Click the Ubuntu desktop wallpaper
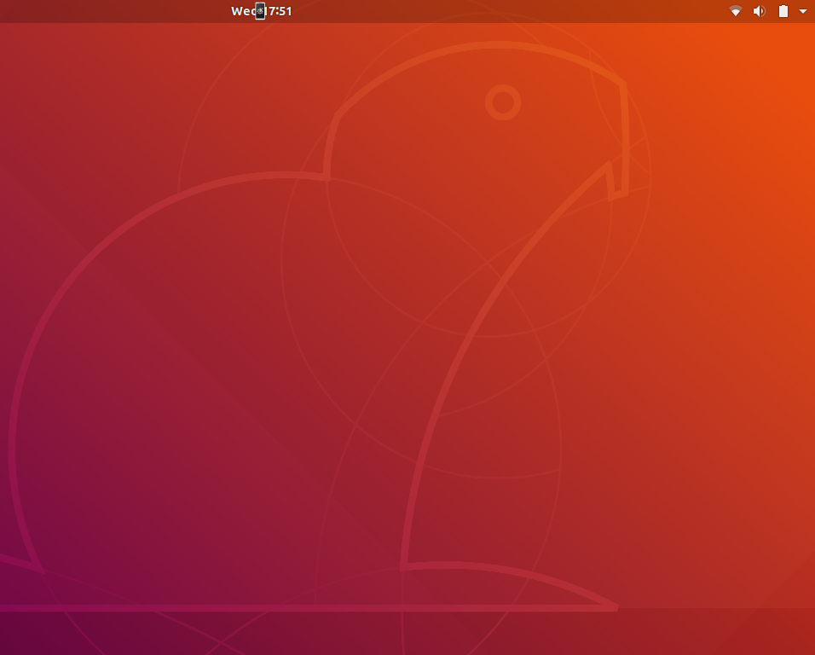The height and width of the screenshot is (655, 815). [x=407, y=341]
